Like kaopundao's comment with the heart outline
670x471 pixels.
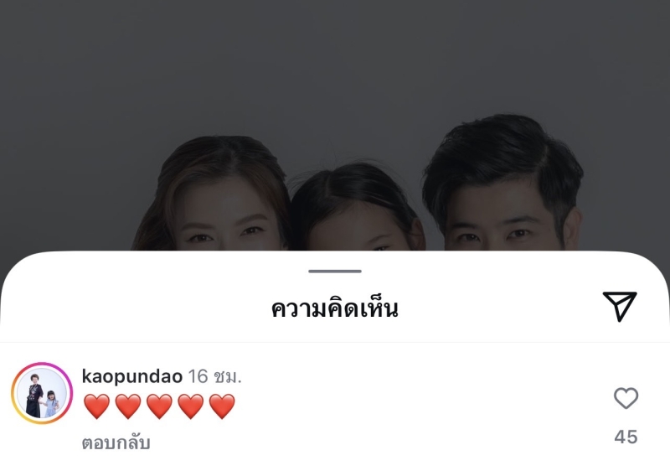pos(626,398)
